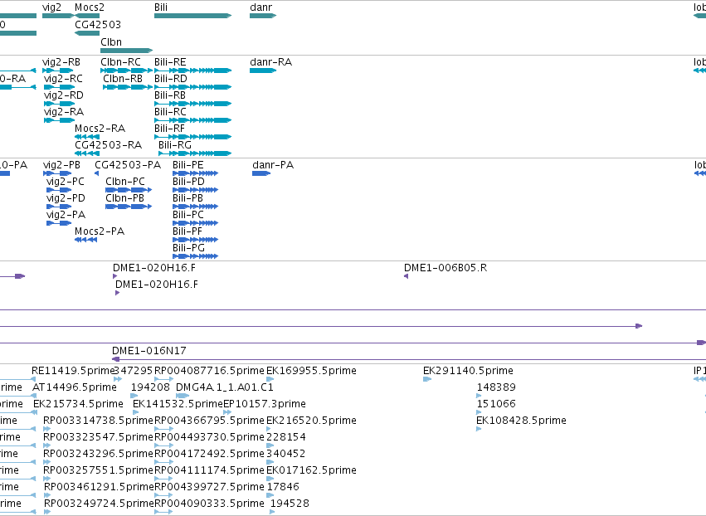Click EST label 194528
706x516 pixels.
290,504
